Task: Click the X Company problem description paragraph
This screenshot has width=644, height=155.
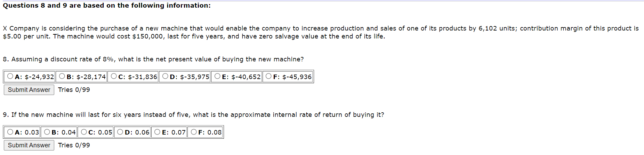Action: 321,32
